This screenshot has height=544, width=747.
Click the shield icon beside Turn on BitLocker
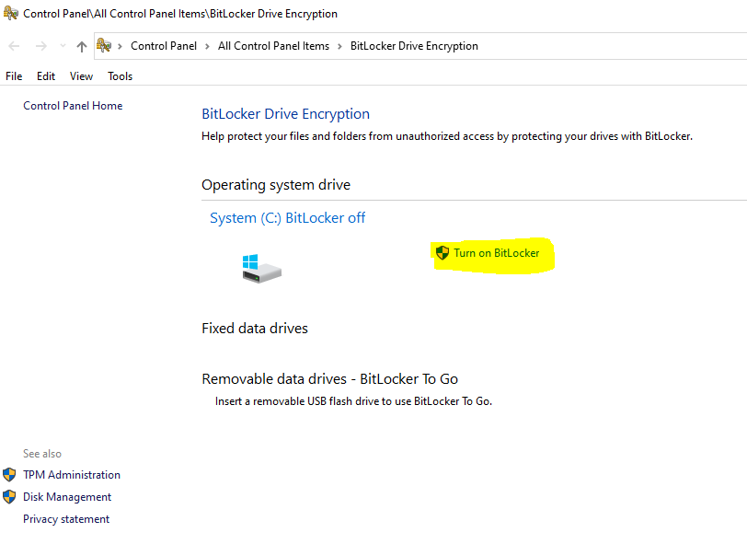click(x=442, y=253)
